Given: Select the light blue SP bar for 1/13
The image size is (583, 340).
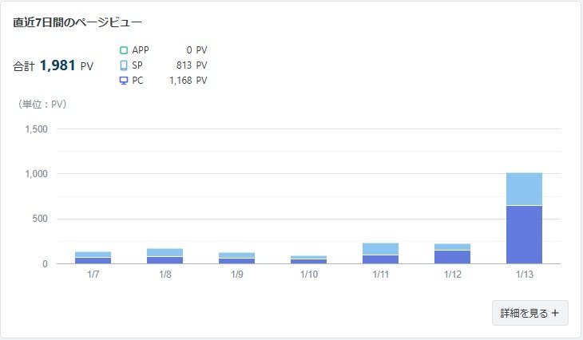Looking at the screenshot, I should point(524,189).
